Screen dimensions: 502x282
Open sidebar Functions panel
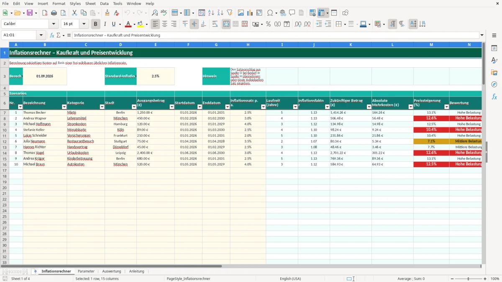point(494,97)
